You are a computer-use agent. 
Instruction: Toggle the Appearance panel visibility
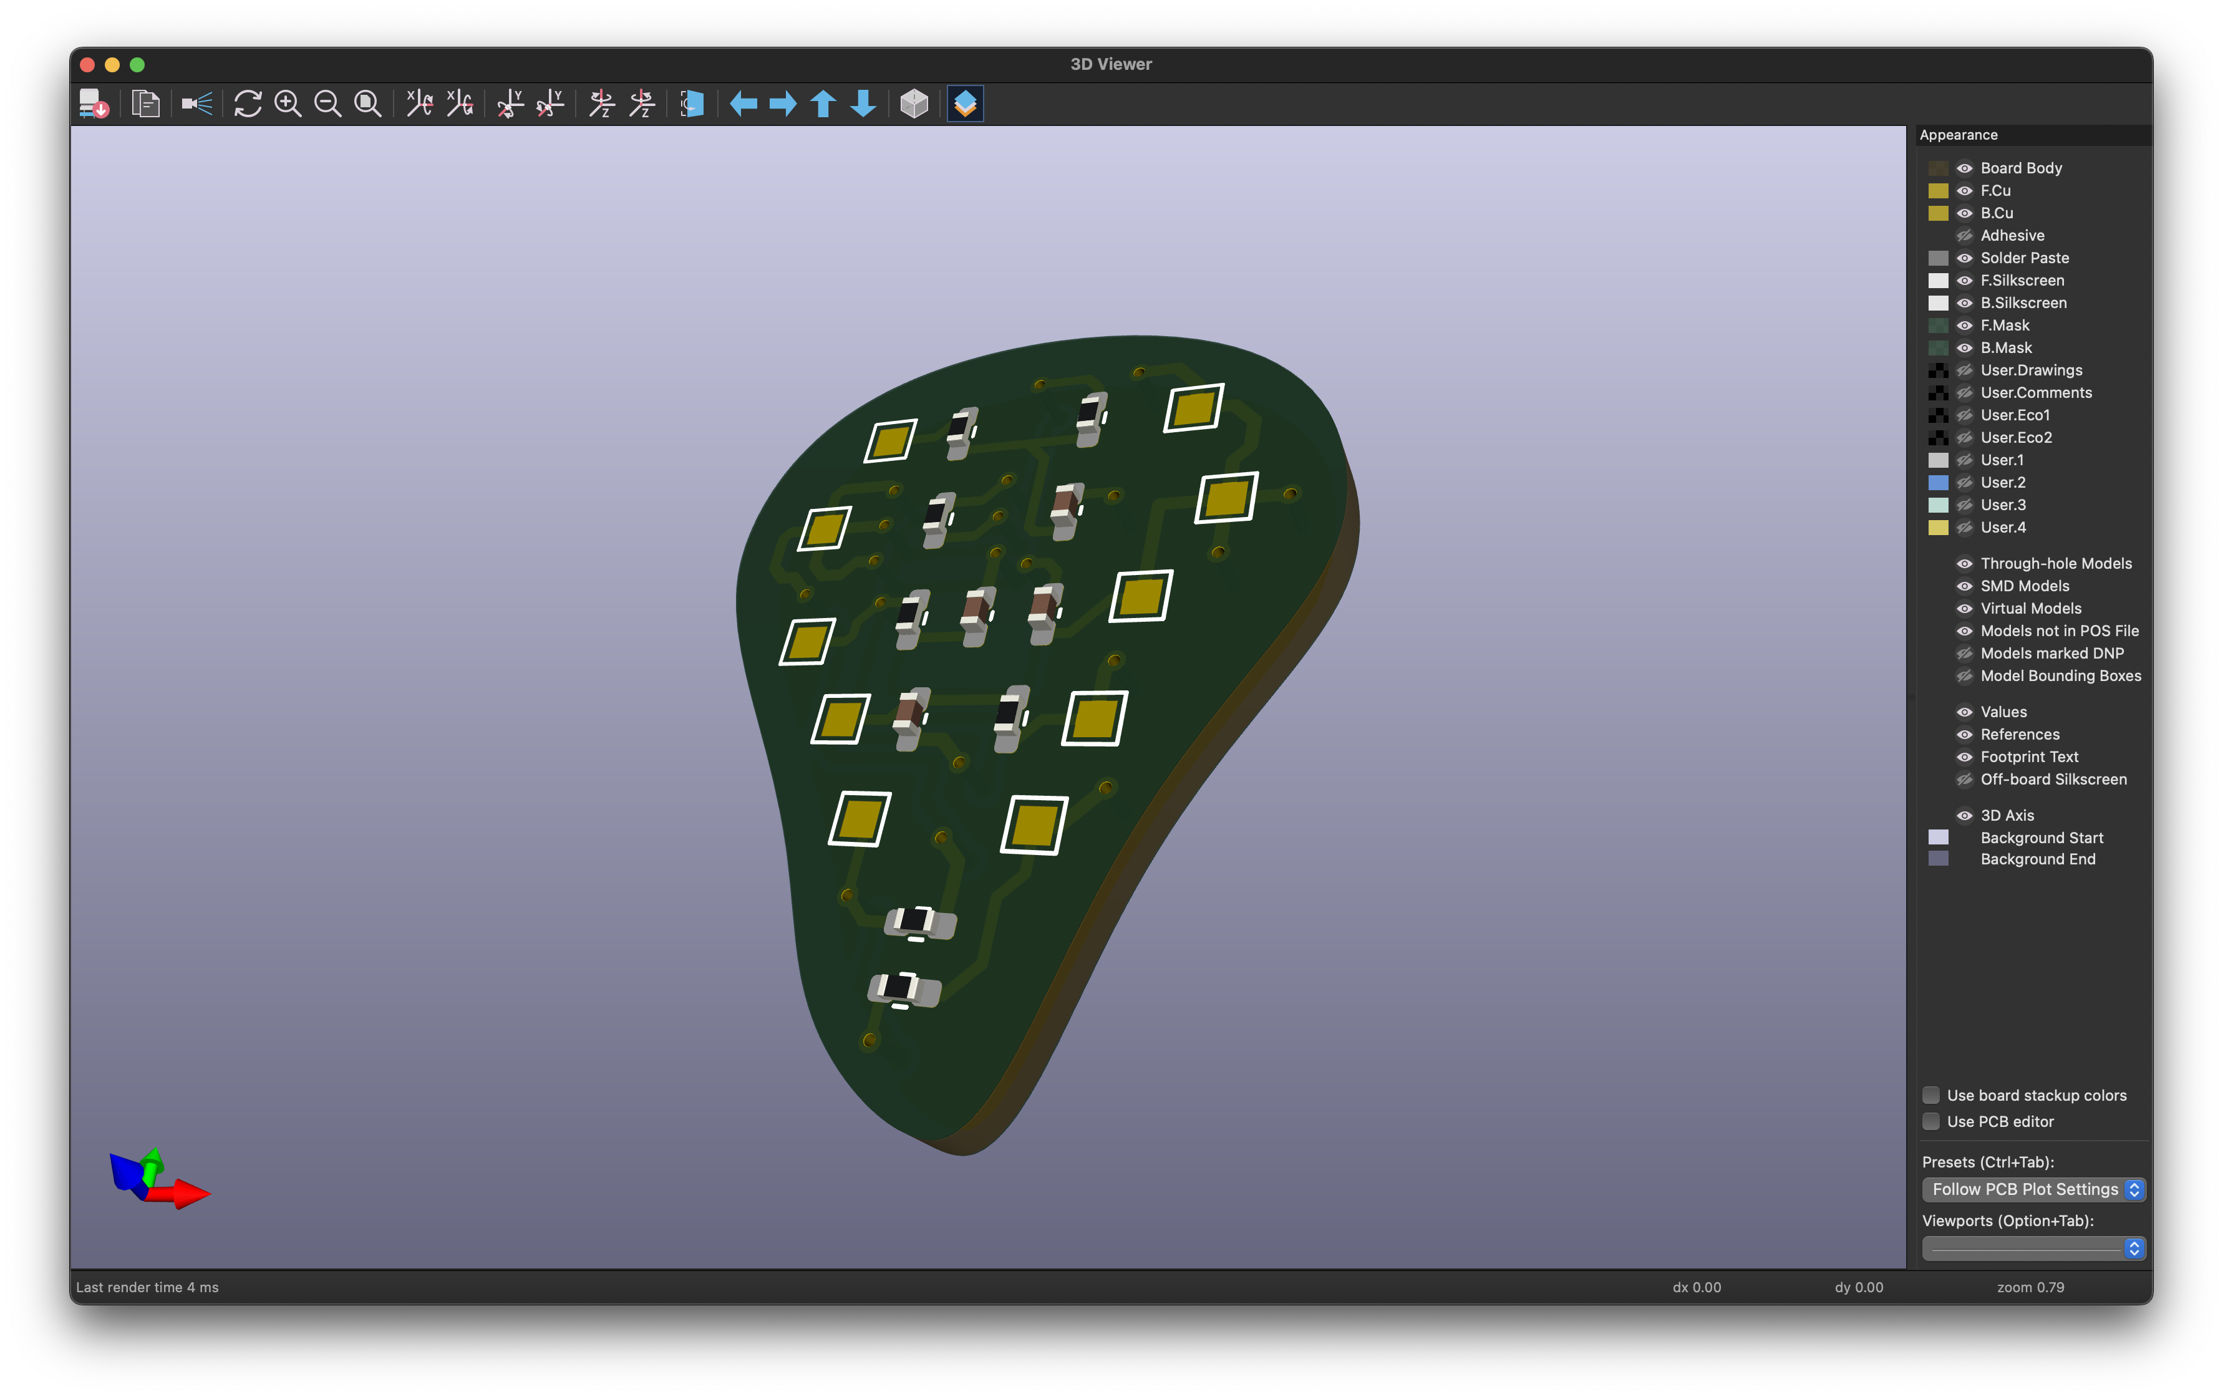click(x=964, y=104)
